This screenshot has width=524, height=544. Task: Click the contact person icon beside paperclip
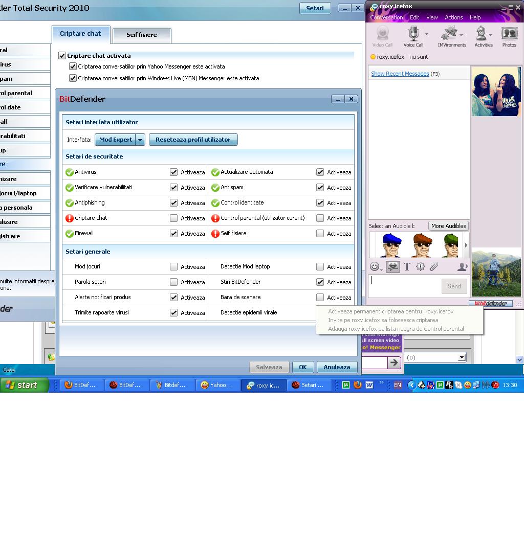point(462,266)
